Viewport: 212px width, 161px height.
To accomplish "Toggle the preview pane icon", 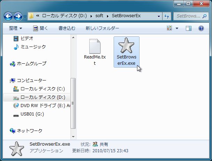I will tap(189, 28).
